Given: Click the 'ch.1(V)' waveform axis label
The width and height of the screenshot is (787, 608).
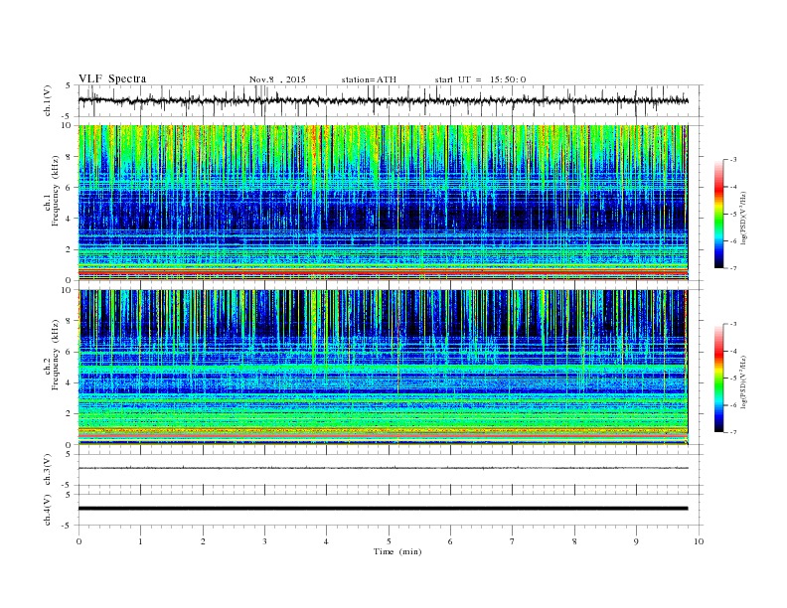Looking at the screenshot, I should click(x=48, y=100).
